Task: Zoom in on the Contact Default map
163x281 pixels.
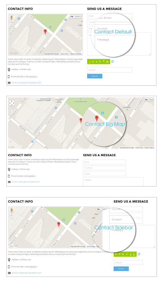Action: click(11, 22)
